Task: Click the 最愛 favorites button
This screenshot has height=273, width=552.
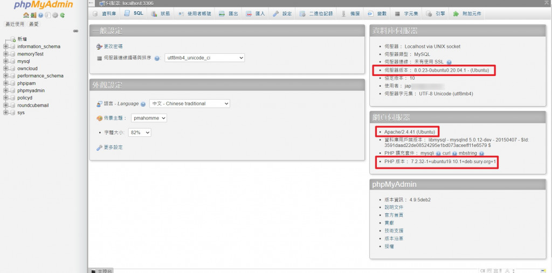Action: (x=34, y=24)
